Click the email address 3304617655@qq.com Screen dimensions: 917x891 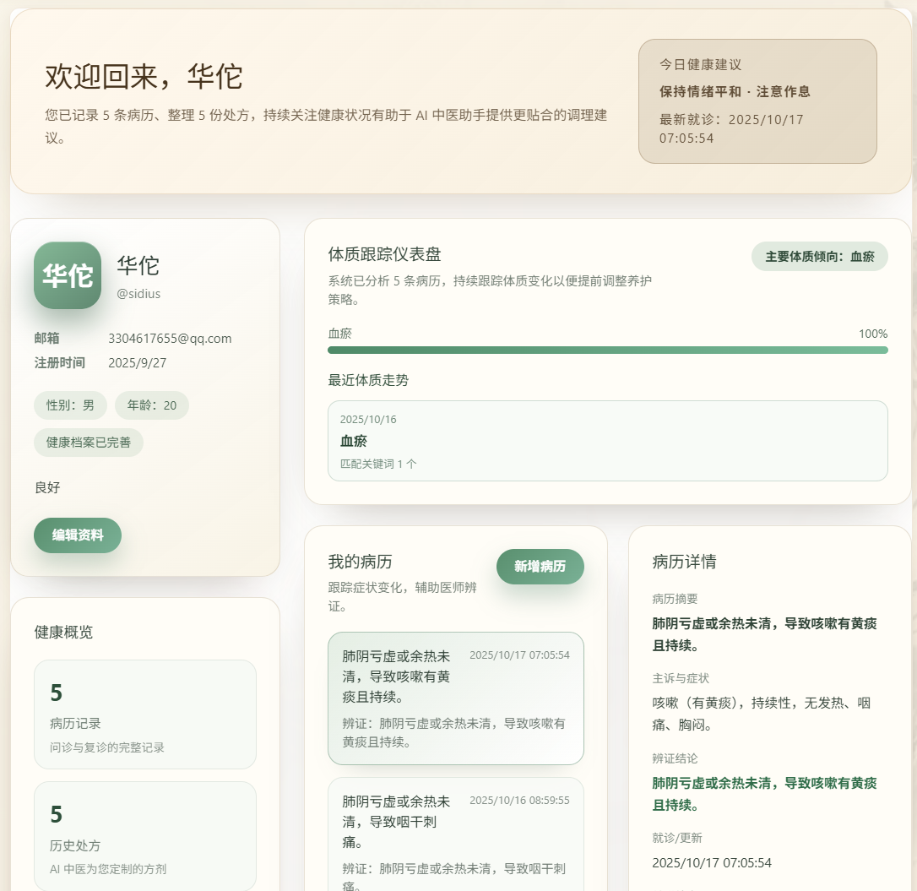coord(170,339)
